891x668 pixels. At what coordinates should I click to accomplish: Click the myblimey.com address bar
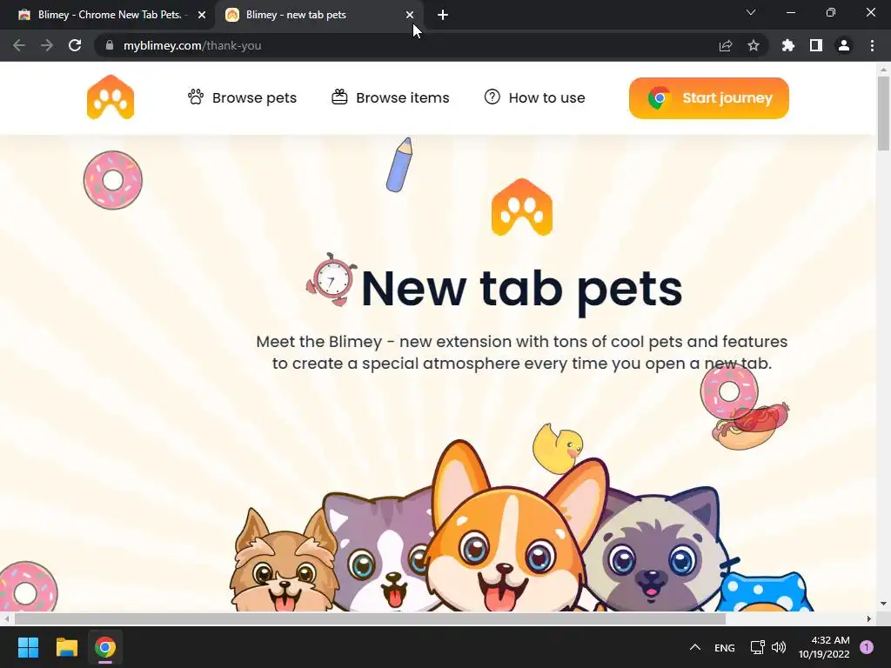coord(409,45)
